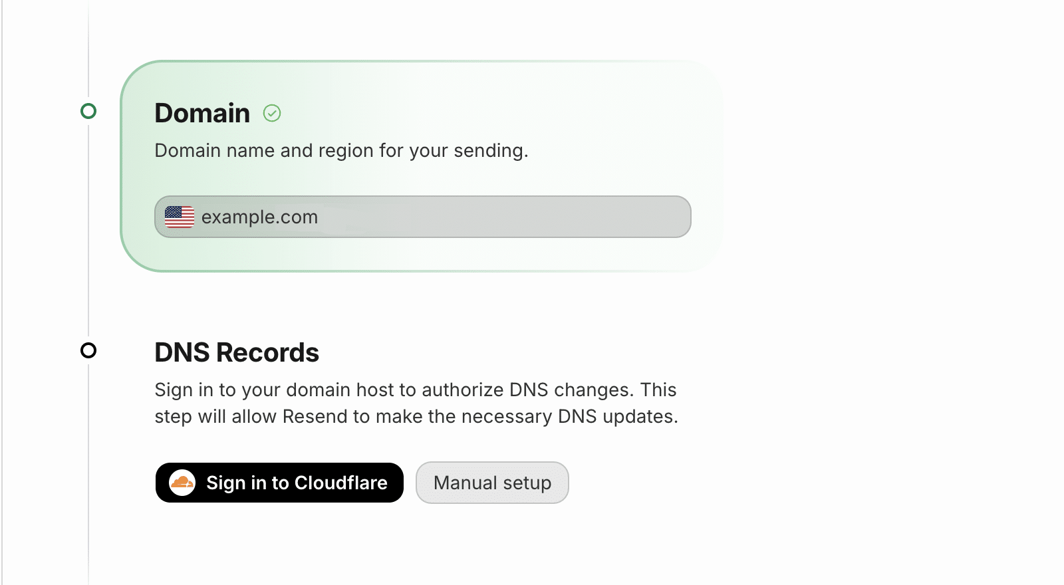Click the US flag region icon
The image size is (1064, 585).
[180, 217]
